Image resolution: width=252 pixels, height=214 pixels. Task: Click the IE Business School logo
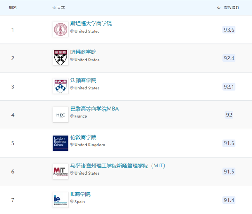pyautogui.click(x=60, y=200)
